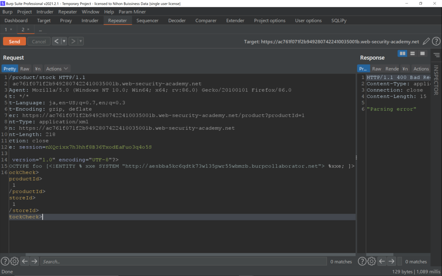This screenshot has height=276, width=442.
Task: Jump to next response search match
Action: click(392, 262)
